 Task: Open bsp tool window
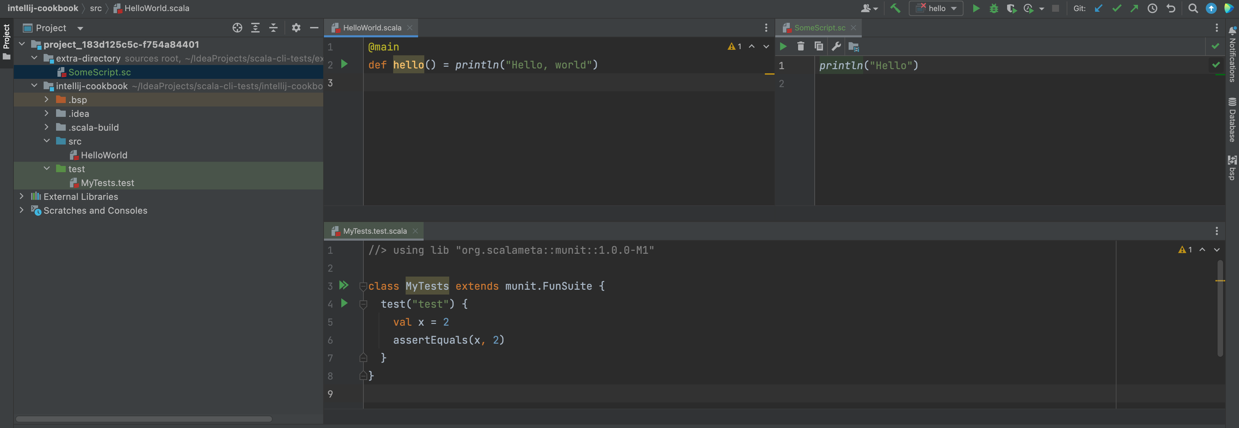click(x=1232, y=168)
